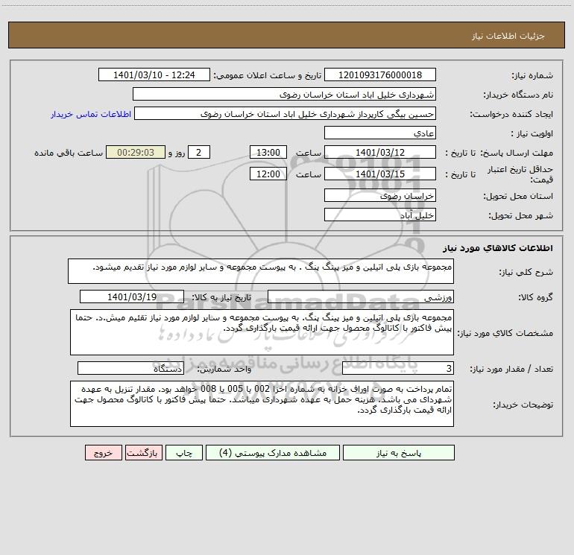Click the deadline time field 13:00
This screenshot has width=574, height=555.
coord(268,152)
